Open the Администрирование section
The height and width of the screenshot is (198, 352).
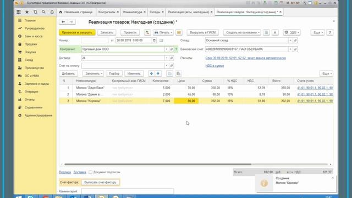38,116
